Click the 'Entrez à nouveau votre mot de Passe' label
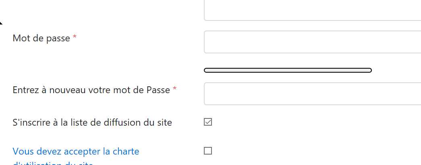The image size is (421, 165). tap(91, 90)
